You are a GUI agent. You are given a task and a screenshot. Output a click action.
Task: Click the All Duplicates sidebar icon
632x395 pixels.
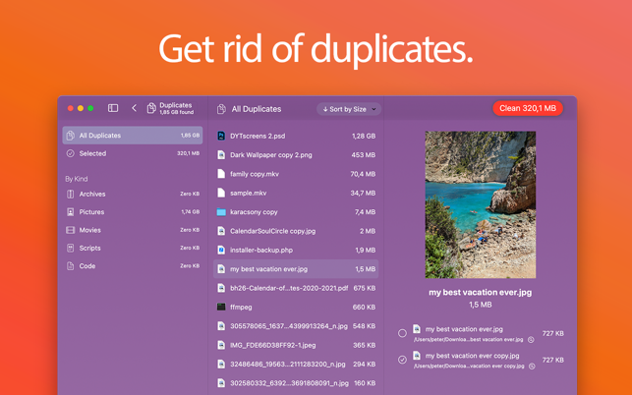(70, 136)
